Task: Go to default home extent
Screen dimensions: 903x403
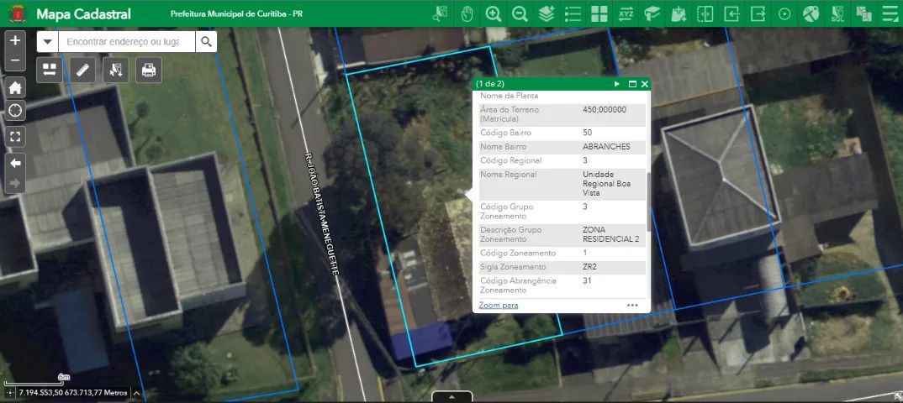Action: (15, 86)
